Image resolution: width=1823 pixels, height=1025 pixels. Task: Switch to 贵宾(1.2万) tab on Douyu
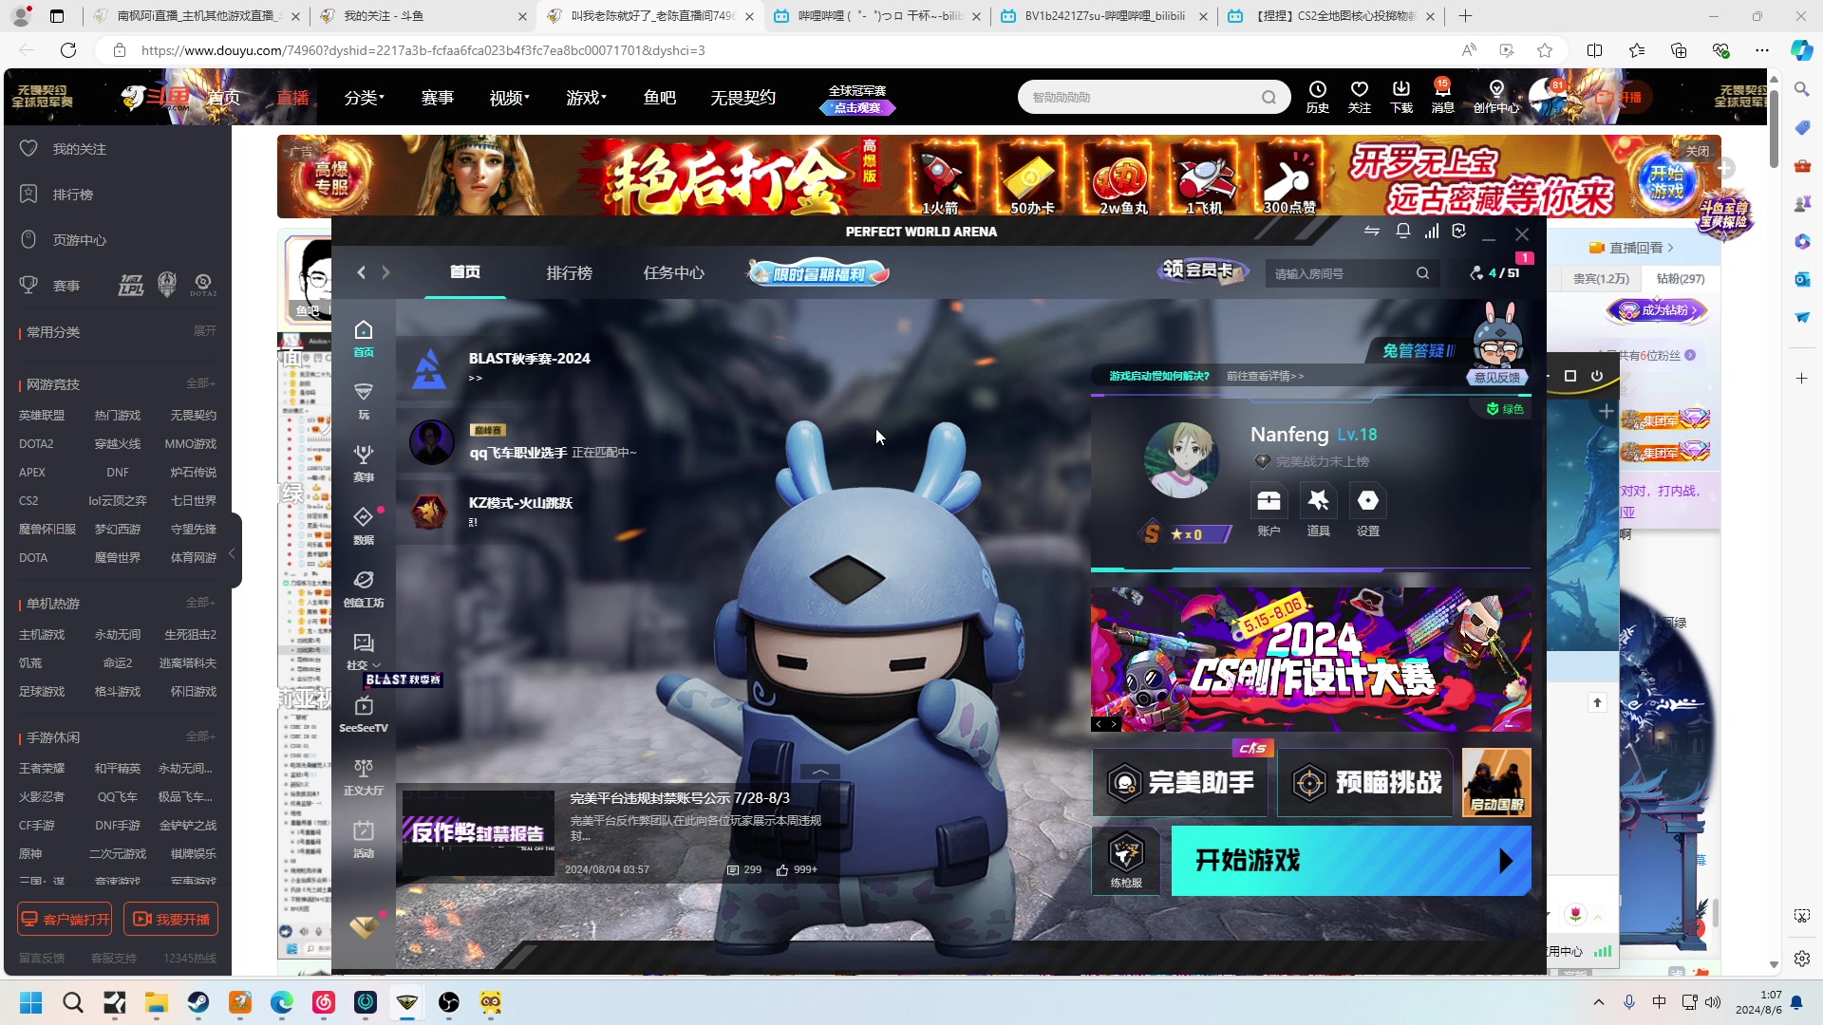(1601, 279)
